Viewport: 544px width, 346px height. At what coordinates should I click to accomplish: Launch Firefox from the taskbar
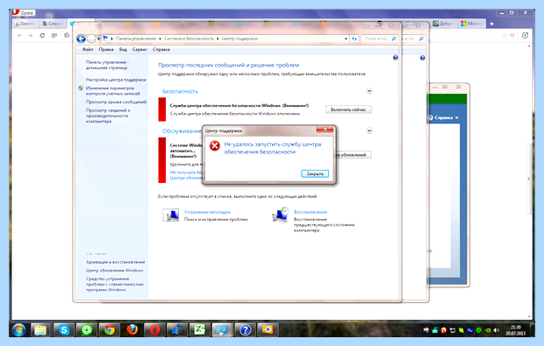tap(132, 329)
